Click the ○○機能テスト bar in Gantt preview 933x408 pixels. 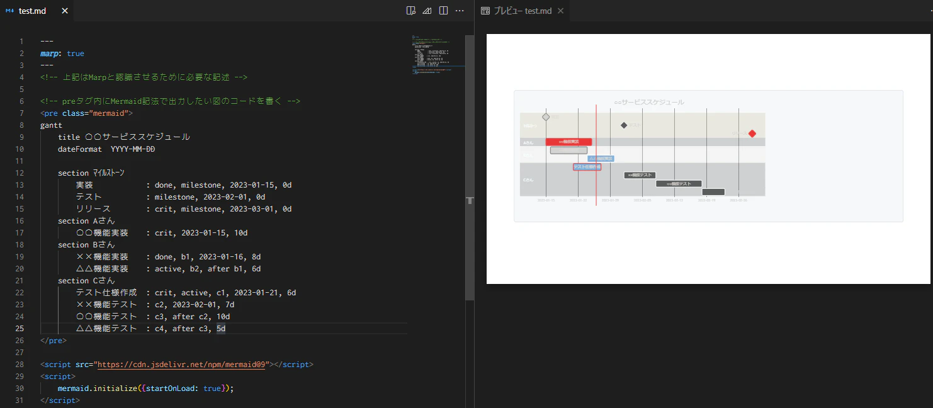679,184
